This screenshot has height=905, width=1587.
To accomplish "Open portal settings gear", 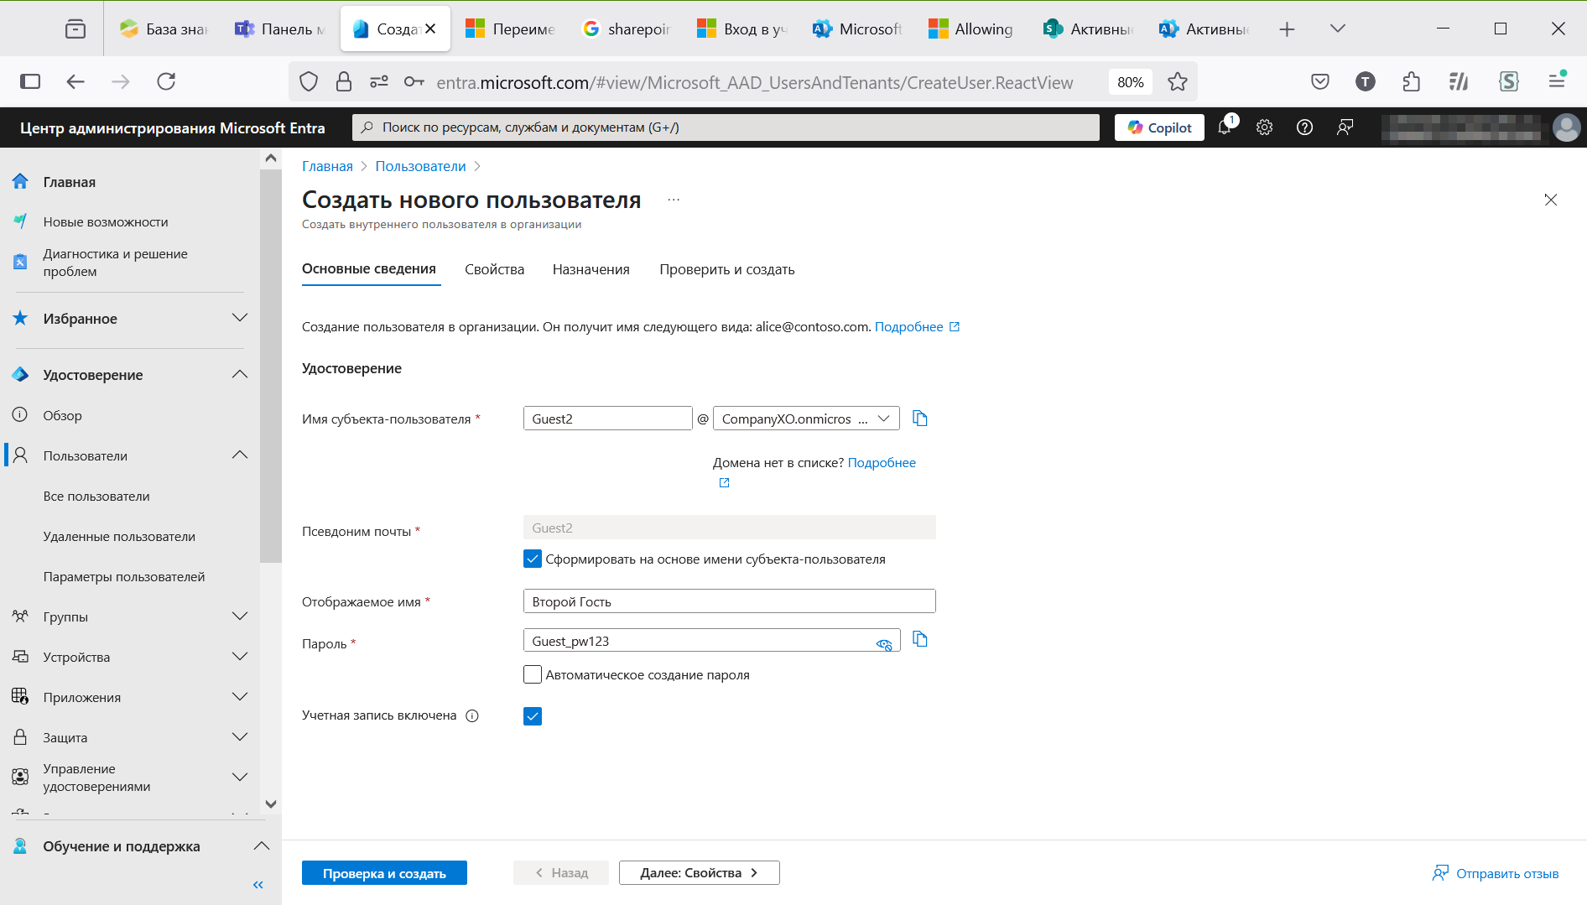I will (1264, 127).
